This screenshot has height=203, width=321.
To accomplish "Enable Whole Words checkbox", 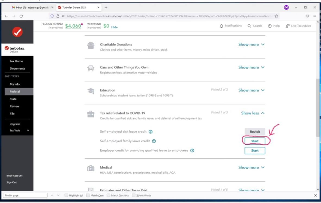I will click(134, 195).
